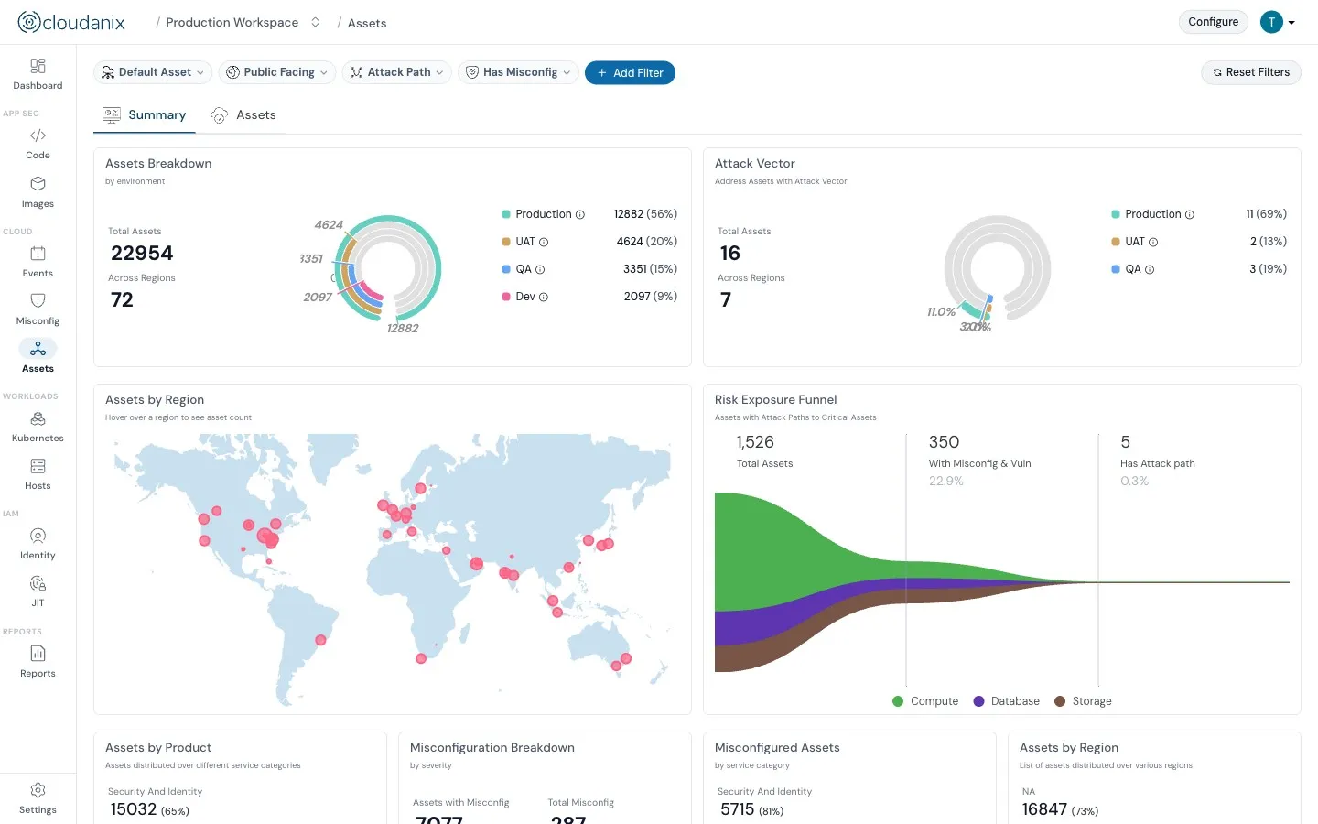Image resolution: width=1318 pixels, height=824 pixels.
Task: Open the Misconfig shield icon
Action: [x=38, y=301]
